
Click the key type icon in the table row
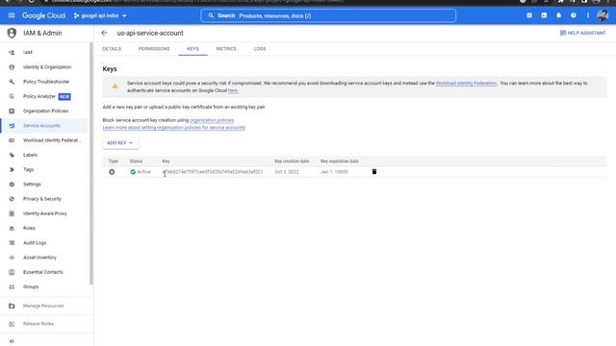click(112, 172)
